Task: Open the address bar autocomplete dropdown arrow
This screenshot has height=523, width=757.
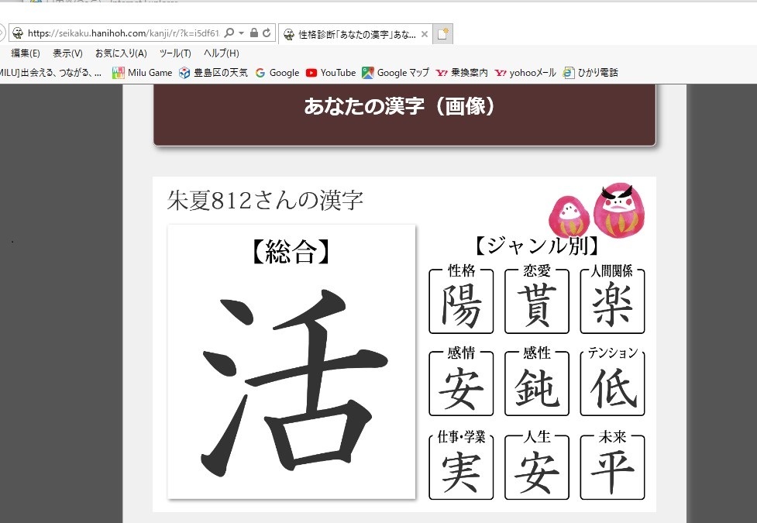Action: 242,33
